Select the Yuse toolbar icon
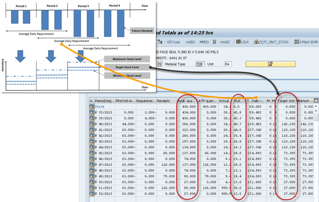The height and width of the screenshot is (202, 319). click(171, 42)
